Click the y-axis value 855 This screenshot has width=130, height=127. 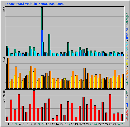(4, 9)
